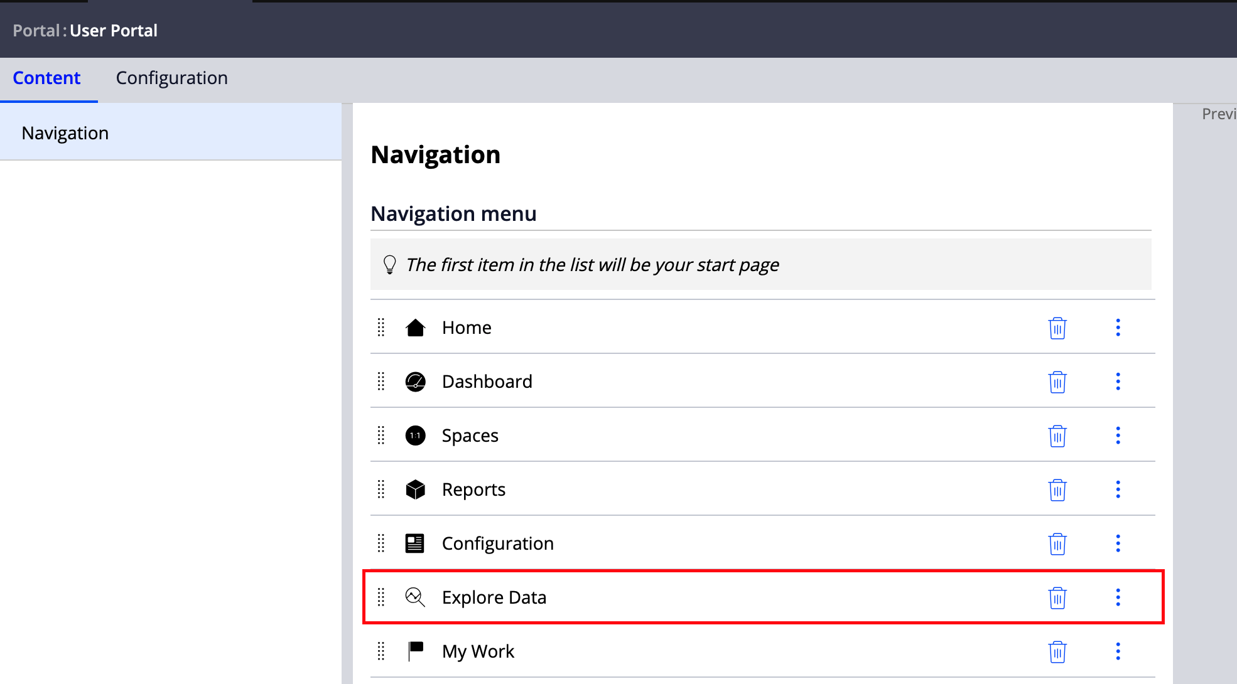The height and width of the screenshot is (684, 1237).
Task: Delete the Configuration navigation item
Action: click(x=1057, y=543)
